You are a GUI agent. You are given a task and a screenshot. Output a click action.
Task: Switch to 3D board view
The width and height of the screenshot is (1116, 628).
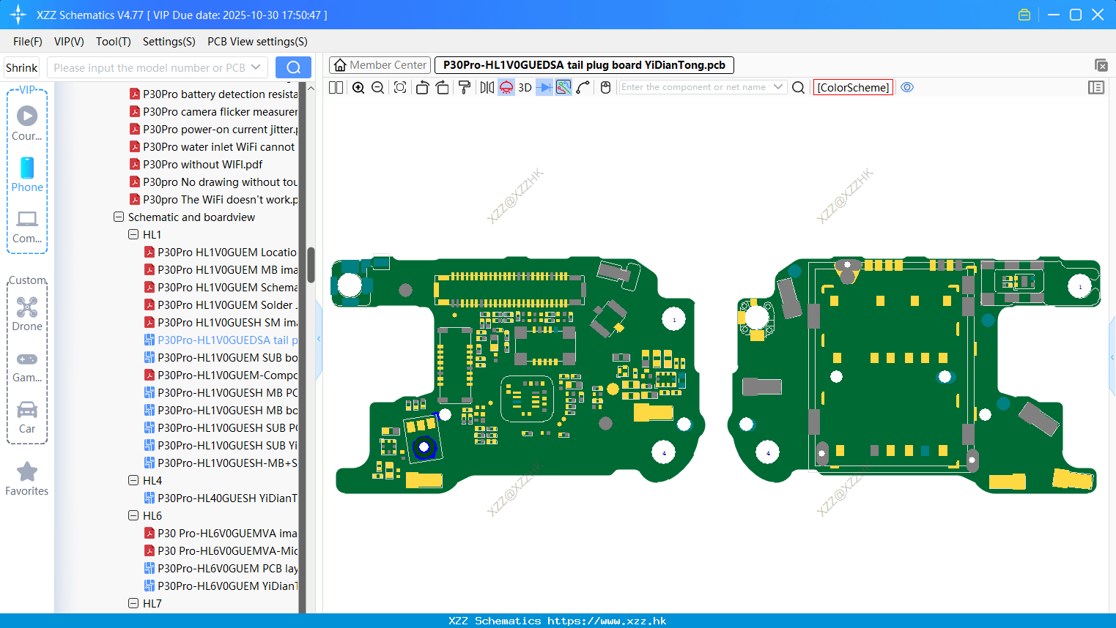click(525, 87)
